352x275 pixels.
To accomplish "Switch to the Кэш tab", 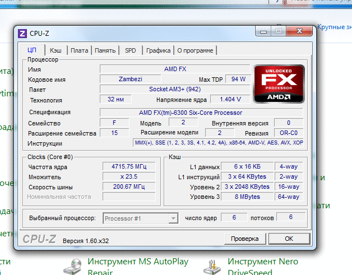I will [x=55, y=50].
